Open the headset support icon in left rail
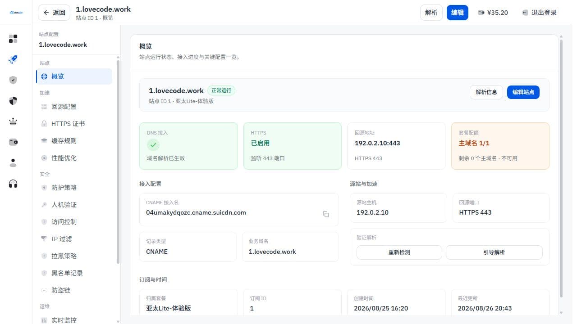577x324 pixels. coord(13,184)
